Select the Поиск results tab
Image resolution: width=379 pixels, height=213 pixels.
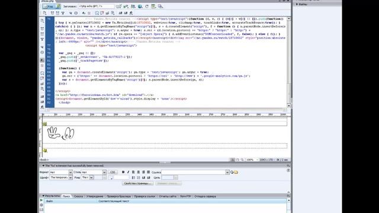(x=66, y=196)
